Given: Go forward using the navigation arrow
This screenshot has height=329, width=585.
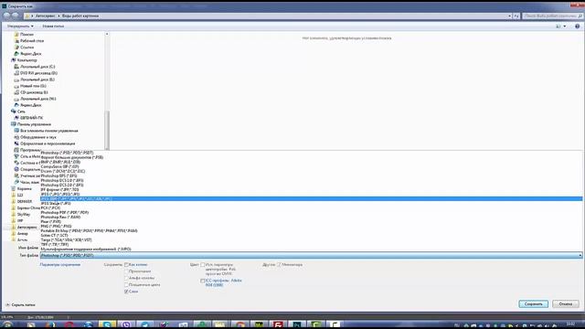Looking at the screenshot, I should pos(16,16).
